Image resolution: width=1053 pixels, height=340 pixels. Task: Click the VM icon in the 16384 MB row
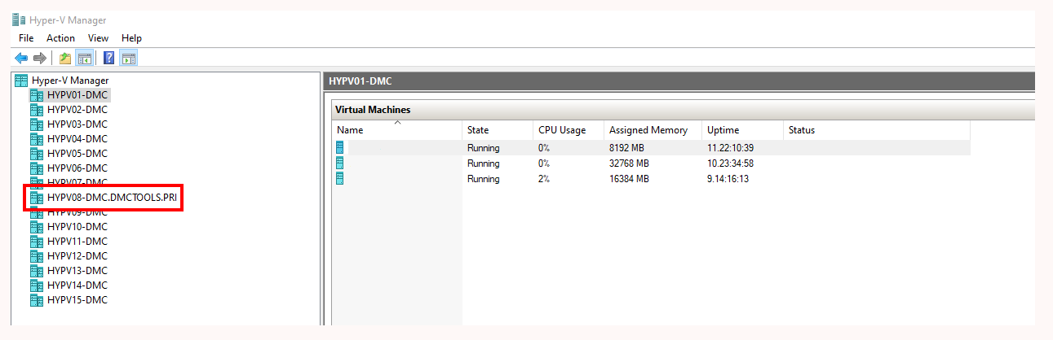(340, 179)
